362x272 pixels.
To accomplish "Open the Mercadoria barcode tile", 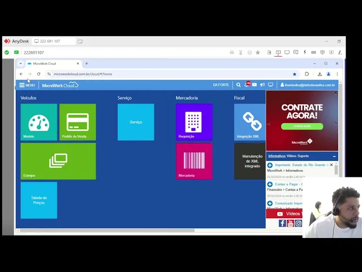I will coord(194,161).
